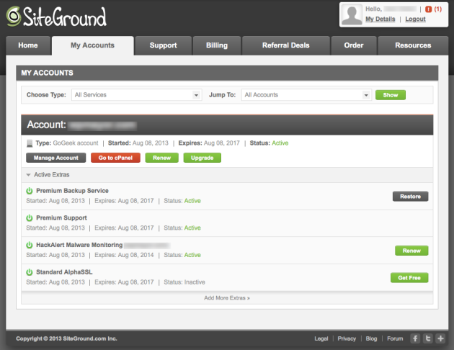The height and width of the screenshot is (350, 454).
Task: Click the MY ACCOUNTS section header
Action: [227, 73]
